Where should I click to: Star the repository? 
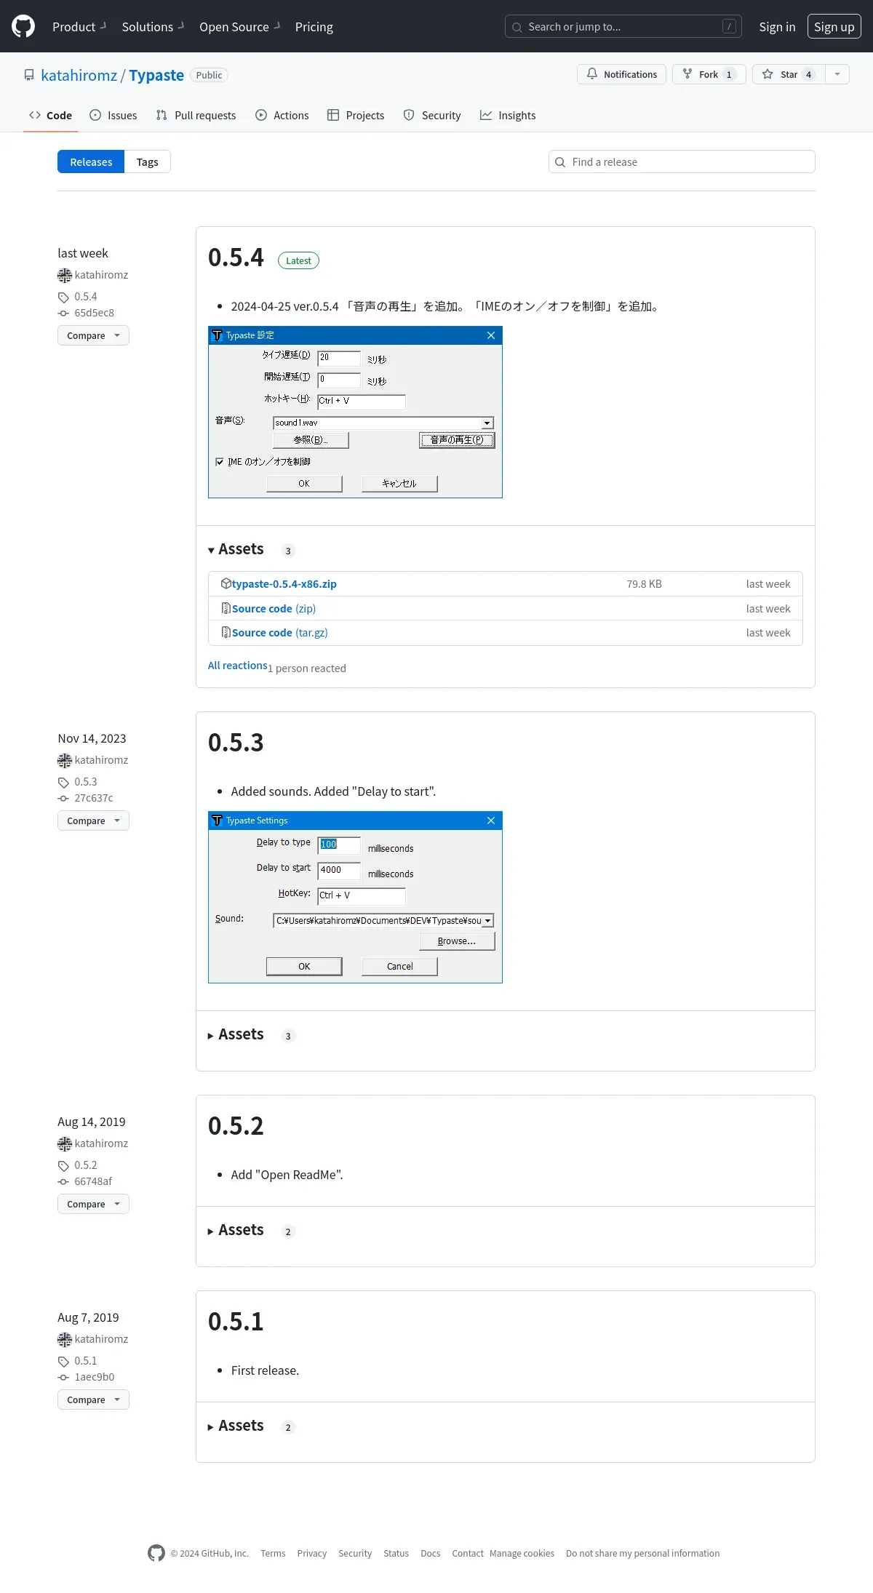point(789,74)
